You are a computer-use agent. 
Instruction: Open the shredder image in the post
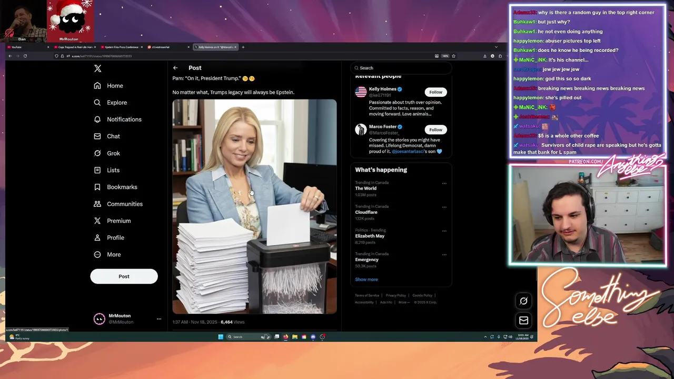[x=254, y=206]
